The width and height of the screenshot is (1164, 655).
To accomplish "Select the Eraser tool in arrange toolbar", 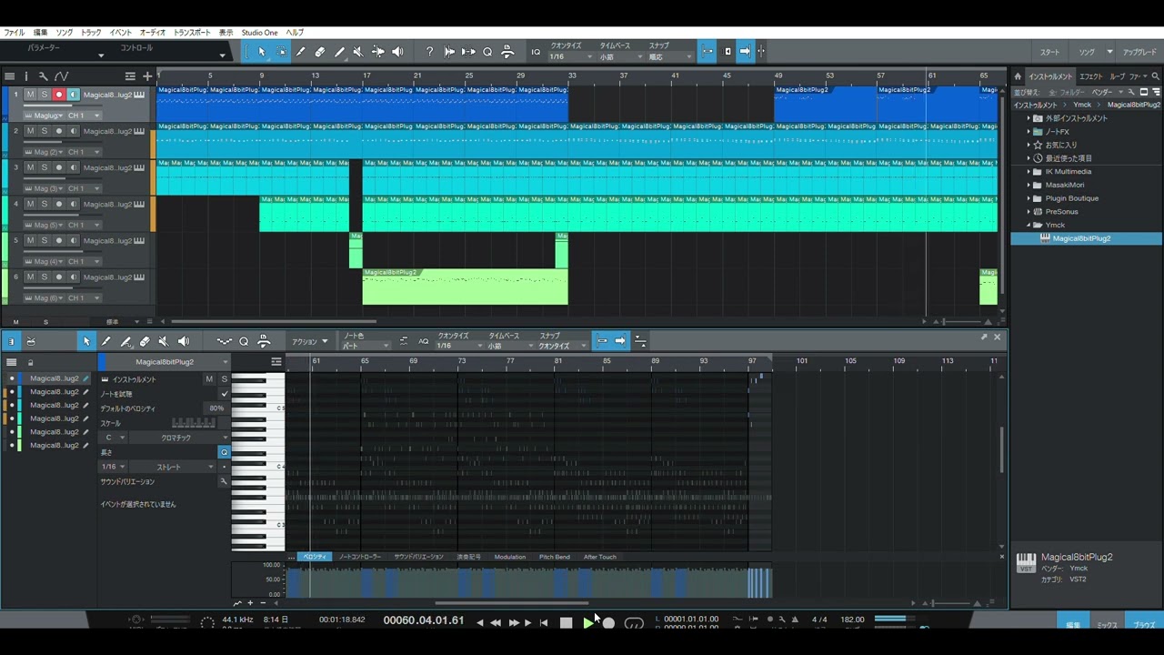I will click(x=320, y=52).
